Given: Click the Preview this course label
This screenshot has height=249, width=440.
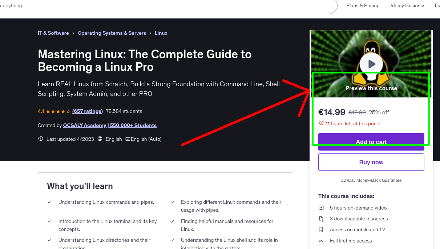Looking at the screenshot, I should pos(371,88).
